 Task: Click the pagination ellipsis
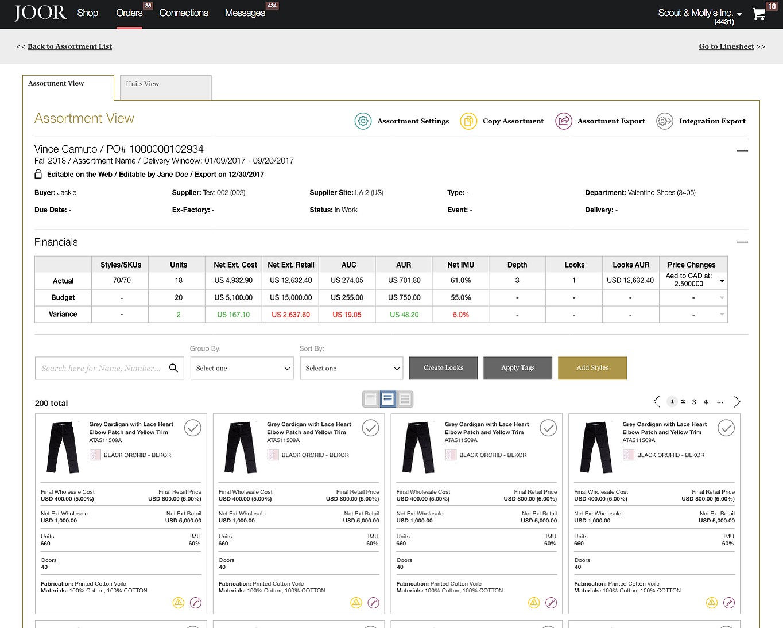720,402
